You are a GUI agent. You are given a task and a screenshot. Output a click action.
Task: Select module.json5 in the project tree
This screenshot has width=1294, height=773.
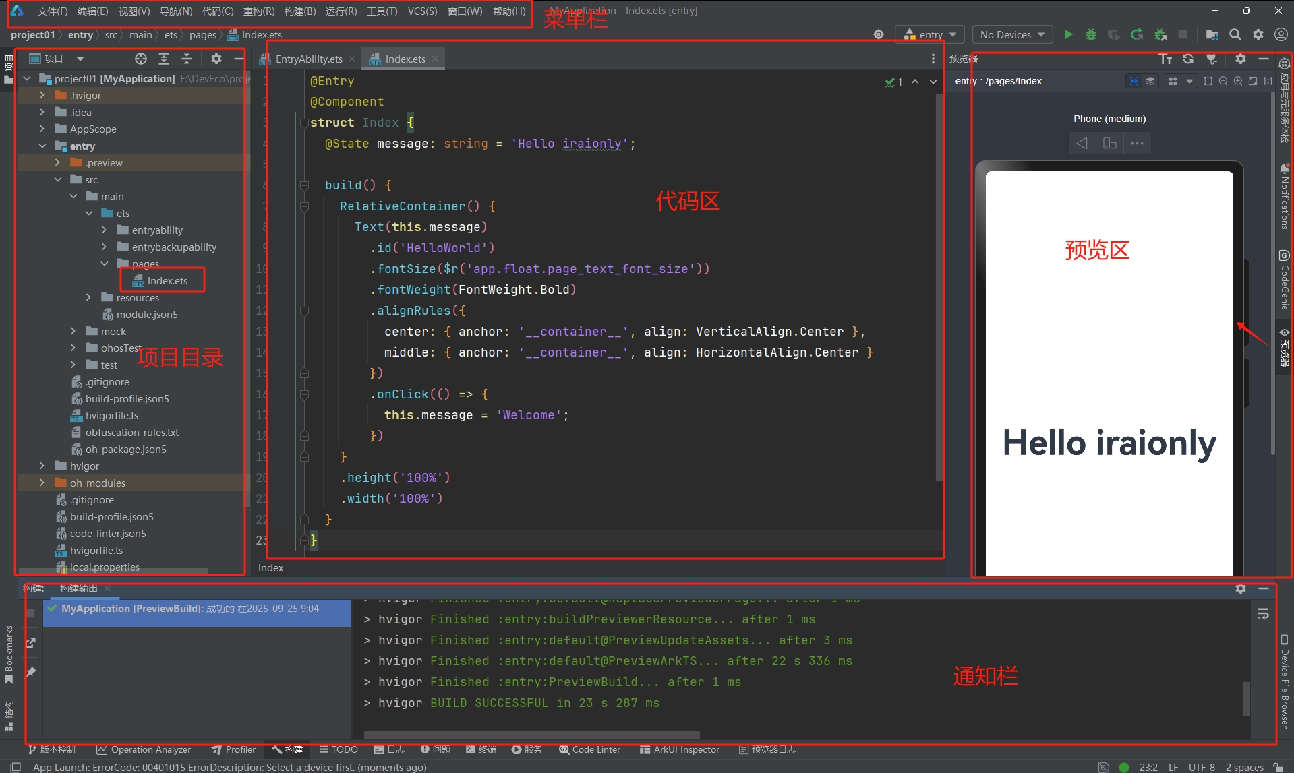[x=146, y=314]
